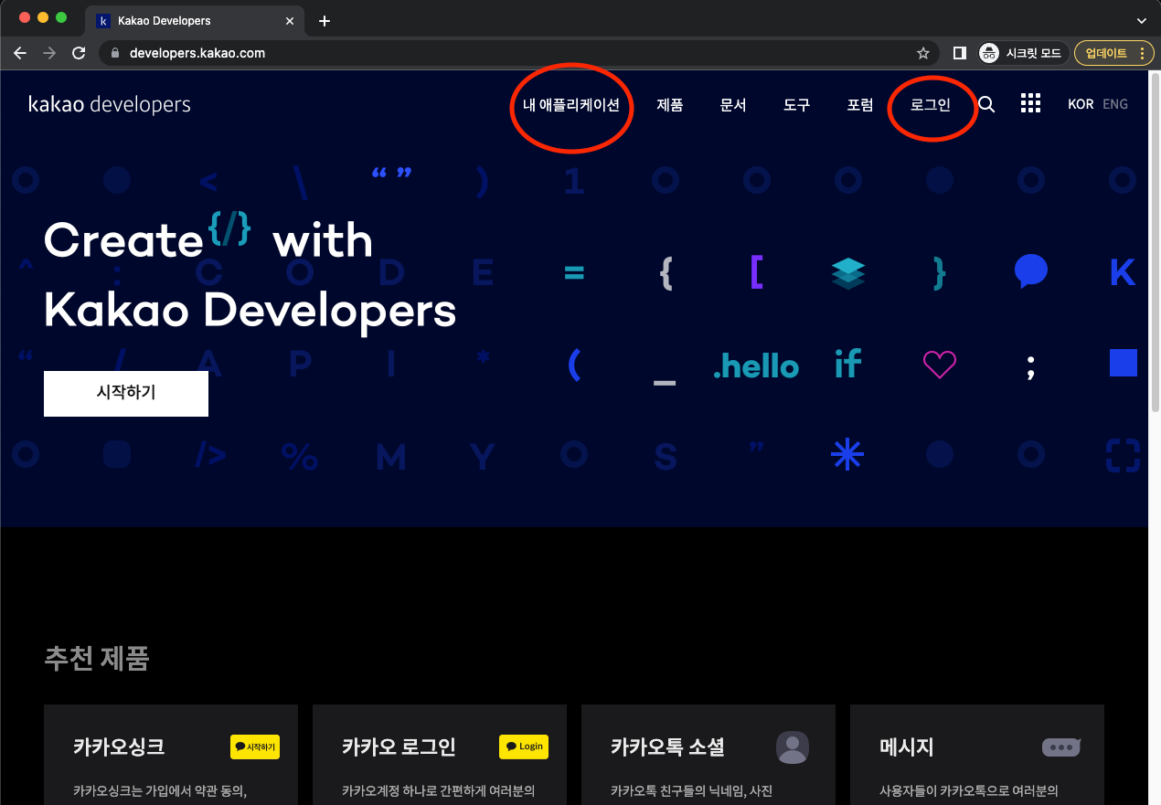Click the white 시작하기 button

pyautogui.click(x=126, y=393)
